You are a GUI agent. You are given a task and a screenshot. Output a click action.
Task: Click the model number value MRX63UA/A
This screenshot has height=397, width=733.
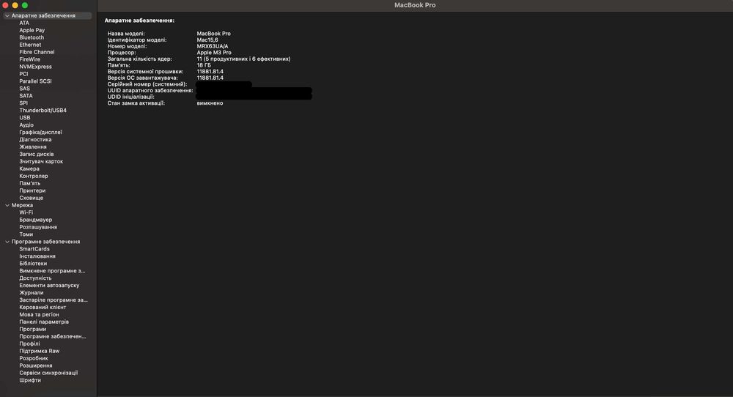coord(213,46)
